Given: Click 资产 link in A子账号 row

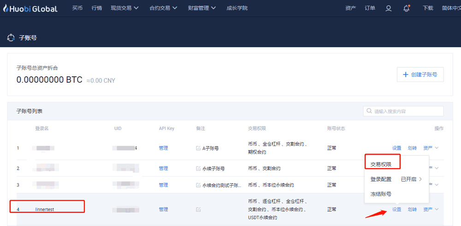Looking at the screenshot, I should click(x=428, y=148).
